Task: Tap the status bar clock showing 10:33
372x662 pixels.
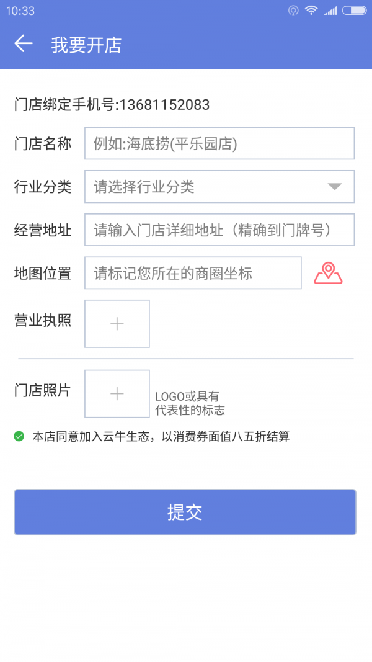Action: click(22, 10)
